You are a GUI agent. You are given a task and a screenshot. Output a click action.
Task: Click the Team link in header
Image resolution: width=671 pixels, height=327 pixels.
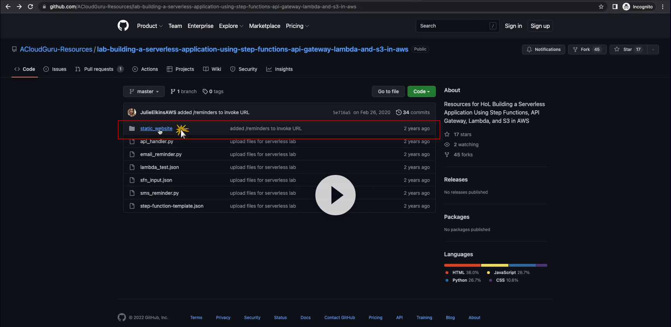175,26
